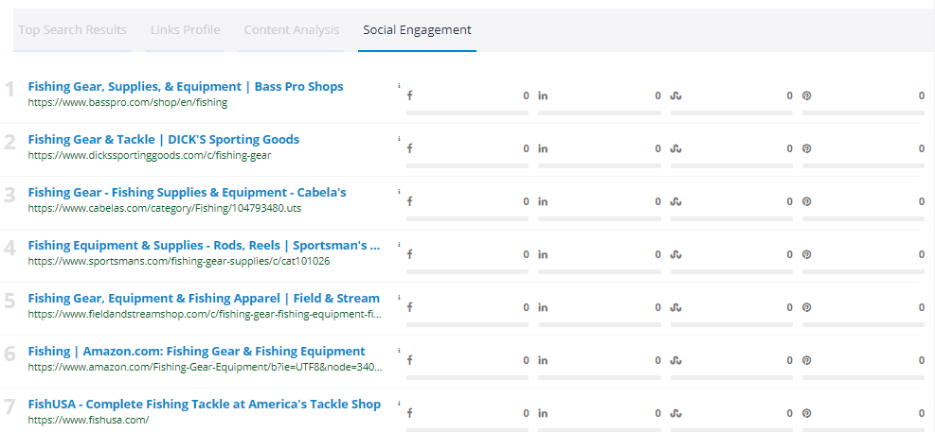Click the Facebook icon in Sportsman's row
Screen dimensions: 935x432
point(409,254)
